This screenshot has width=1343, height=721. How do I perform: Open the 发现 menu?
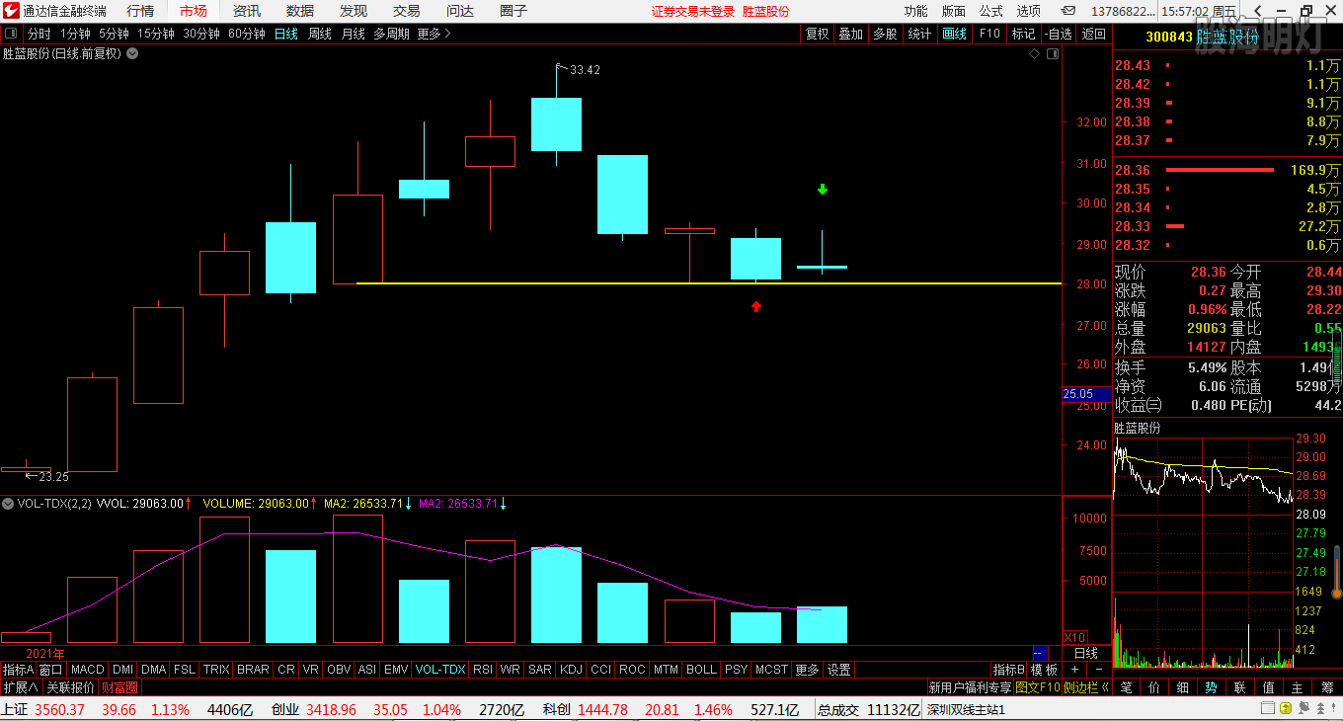pos(354,11)
